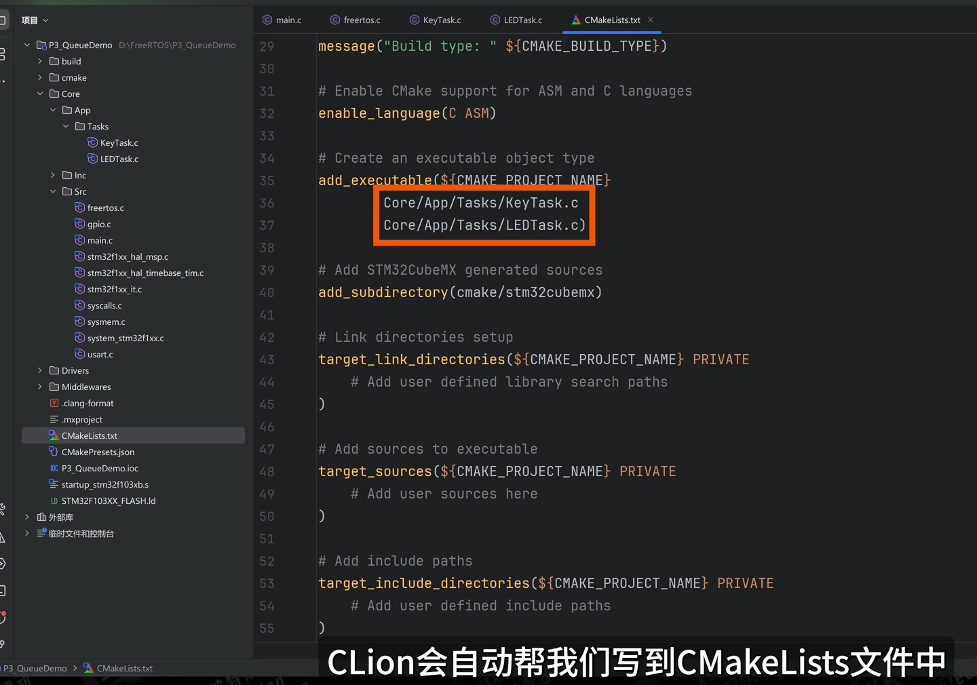Place cursor on add_subdirectory(cmake/stm32cubemx) line
977x685 pixels.
coord(460,292)
